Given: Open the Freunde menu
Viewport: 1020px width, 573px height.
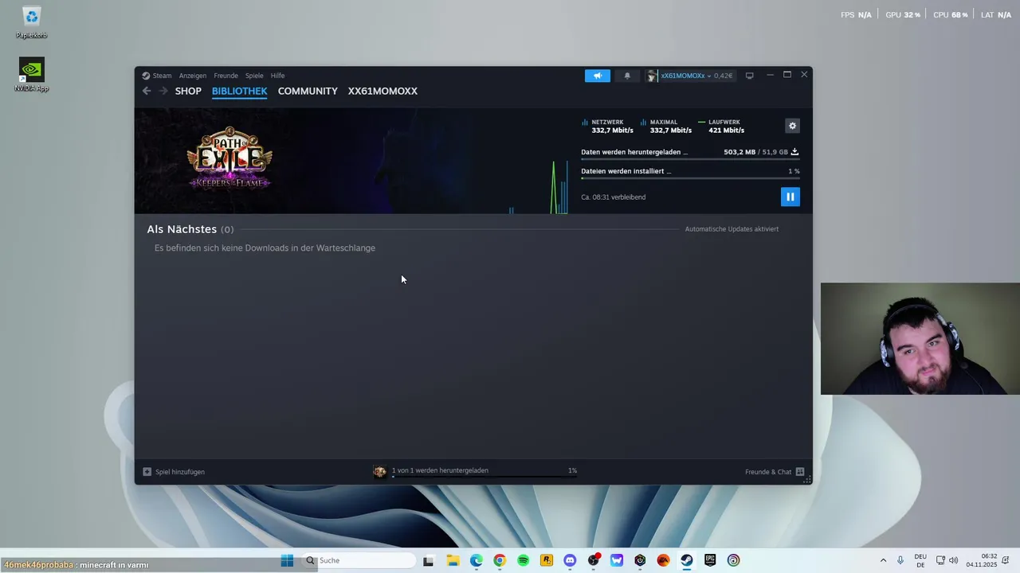Looking at the screenshot, I should coord(226,76).
